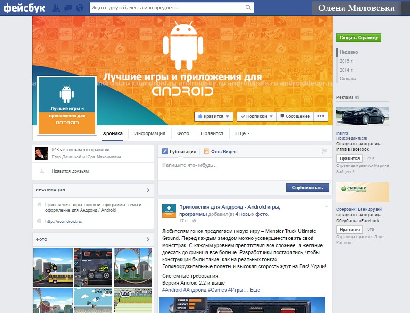Jump to 2014 г. in timeline
The height and width of the screenshot is (313, 410).
[x=346, y=70]
